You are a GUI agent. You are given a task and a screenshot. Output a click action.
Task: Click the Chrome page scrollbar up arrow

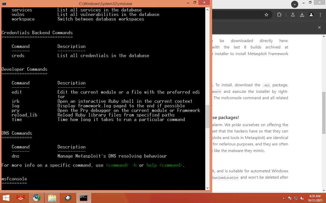(324, 37)
